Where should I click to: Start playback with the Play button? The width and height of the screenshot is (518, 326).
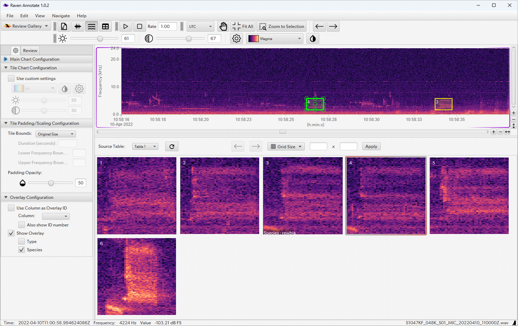[x=126, y=27]
